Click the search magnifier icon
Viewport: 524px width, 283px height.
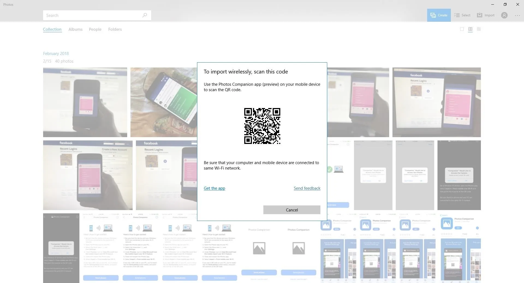(145, 15)
